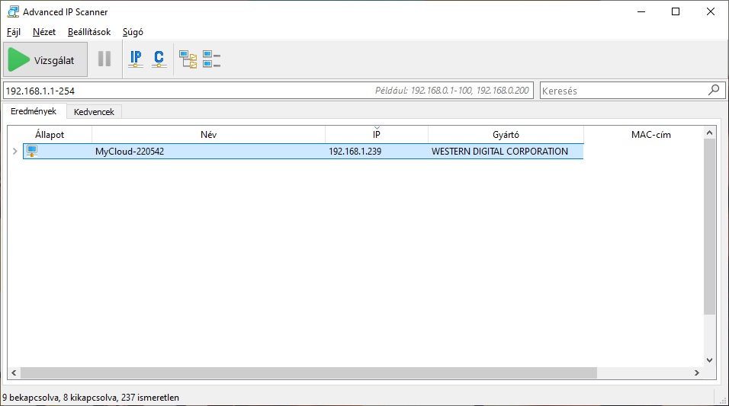Open the Nézet menu
The width and height of the screenshot is (729, 406).
point(44,32)
